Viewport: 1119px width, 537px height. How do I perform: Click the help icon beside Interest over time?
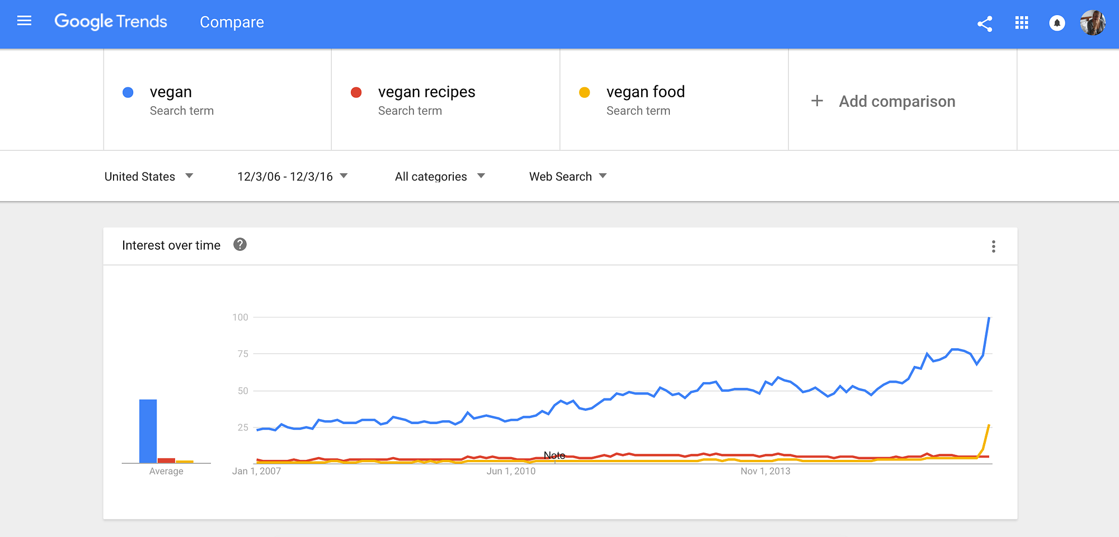tap(240, 245)
